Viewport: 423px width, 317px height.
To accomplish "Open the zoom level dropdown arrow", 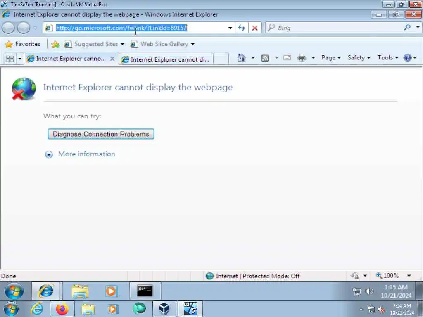I will 409,275.
